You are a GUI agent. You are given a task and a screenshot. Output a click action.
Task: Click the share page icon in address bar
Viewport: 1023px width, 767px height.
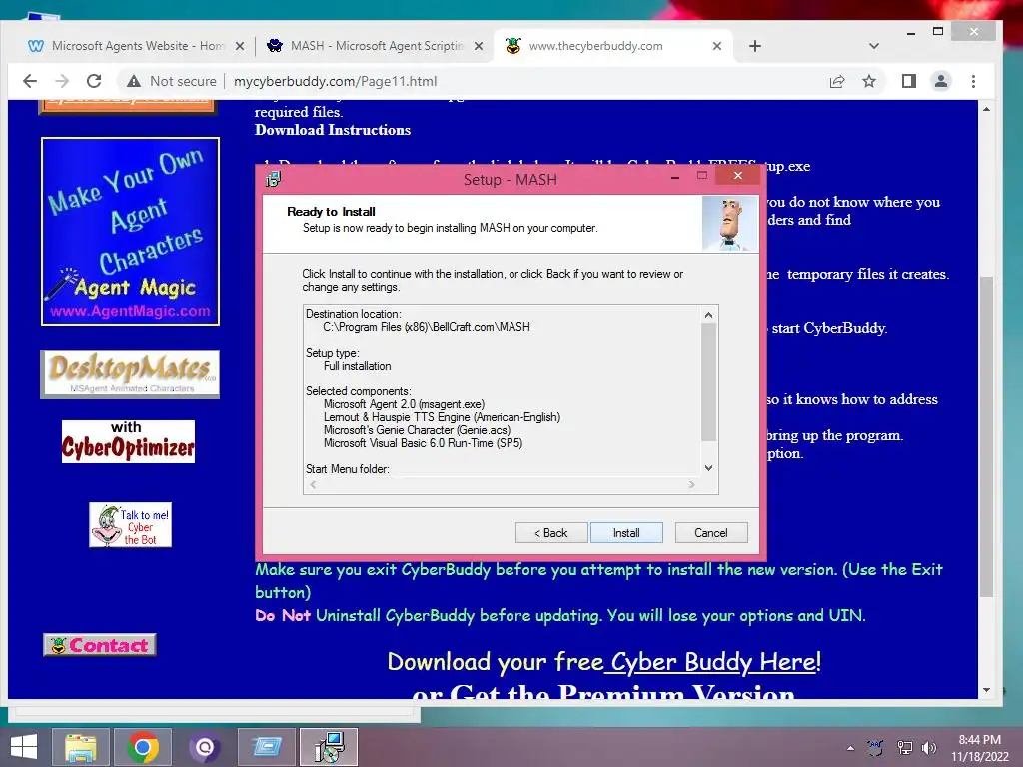[837, 81]
